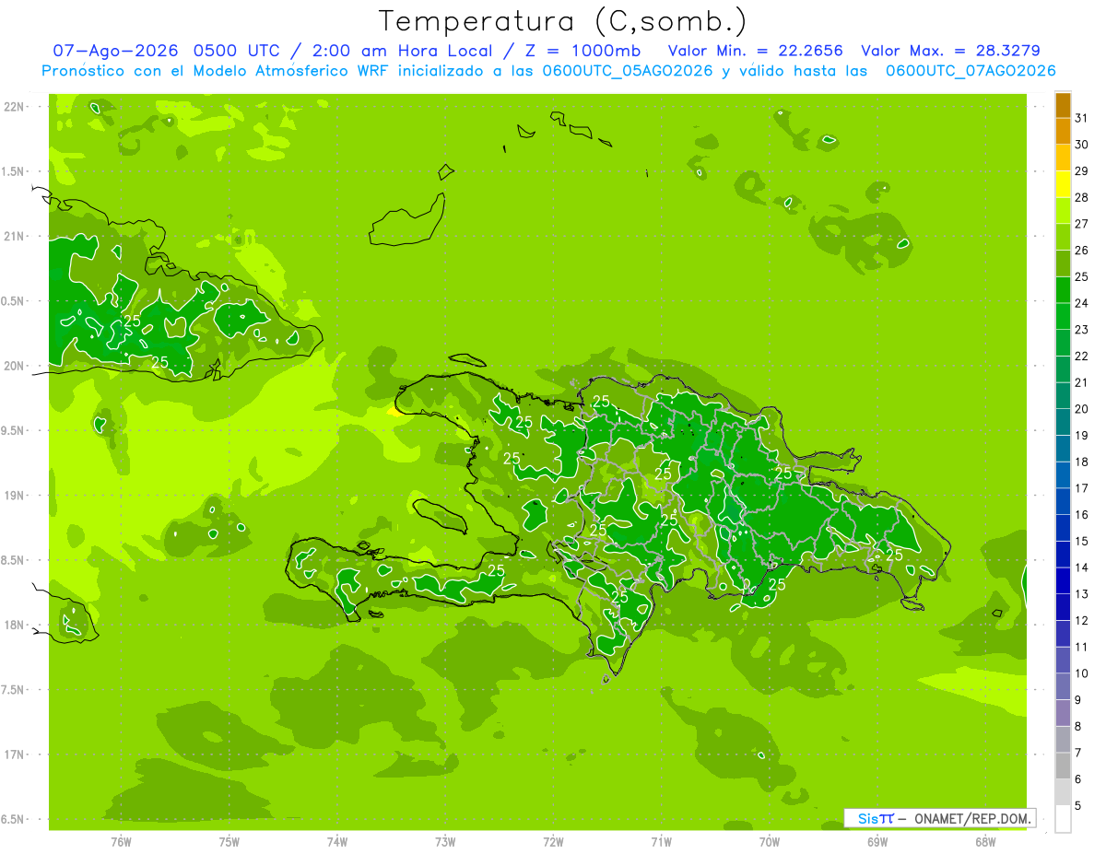Click the latitude label "18N"
This screenshot has height=854, width=1106.
pos(15,625)
